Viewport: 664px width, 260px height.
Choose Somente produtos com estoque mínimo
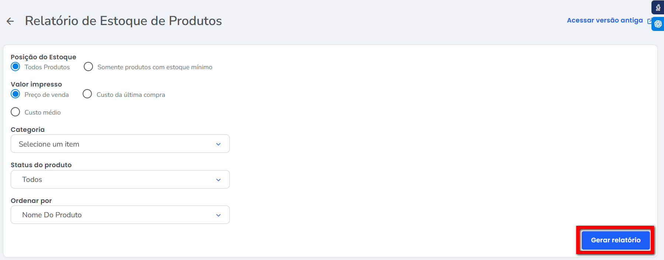(88, 67)
